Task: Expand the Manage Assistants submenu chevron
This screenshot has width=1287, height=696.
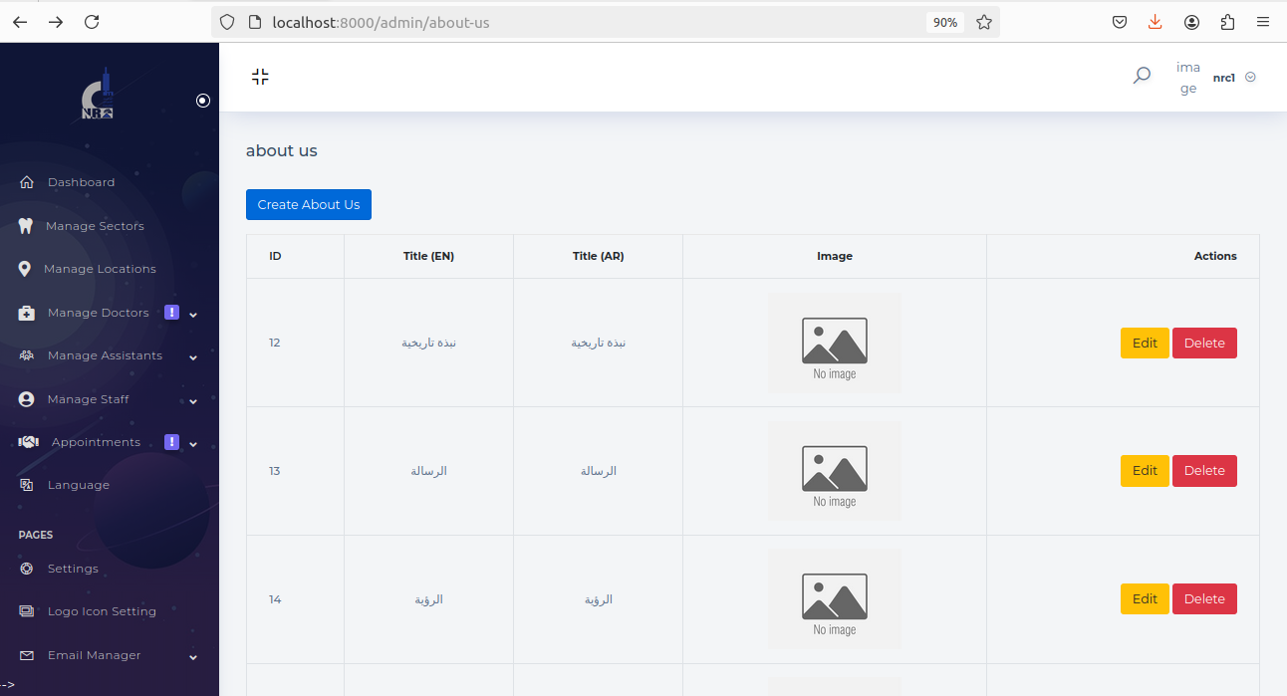Action: click(193, 357)
